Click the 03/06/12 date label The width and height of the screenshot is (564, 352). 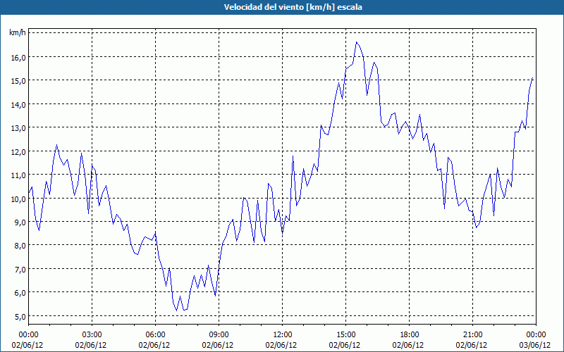click(535, 345)
